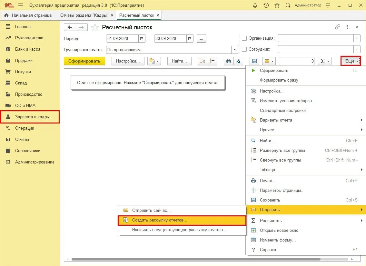Open the history clock icon
The height and width of the screenshot is (266, 366).
point(266,5)
